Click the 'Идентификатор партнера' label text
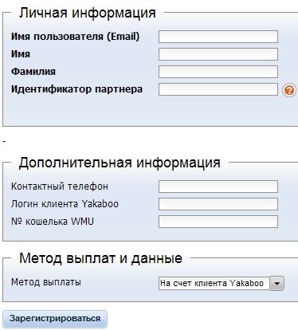Image resolution: width=298 pixels, height=330 pixels. 76,89
